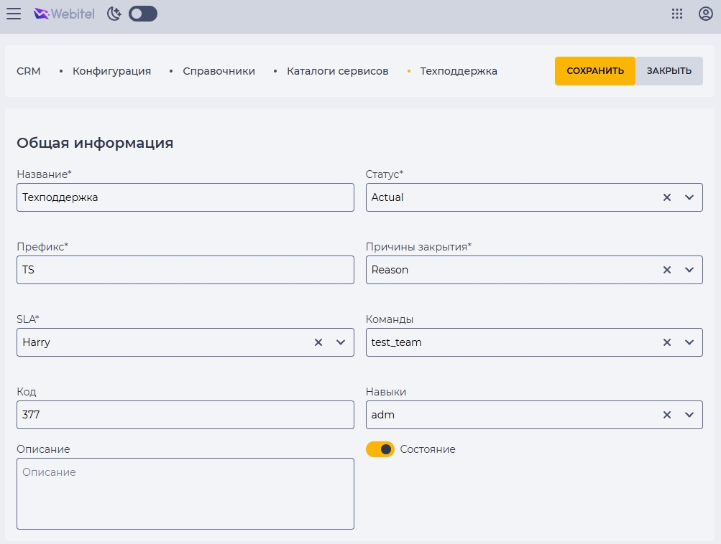Open the Статус select showing Actual

point(534,197)
